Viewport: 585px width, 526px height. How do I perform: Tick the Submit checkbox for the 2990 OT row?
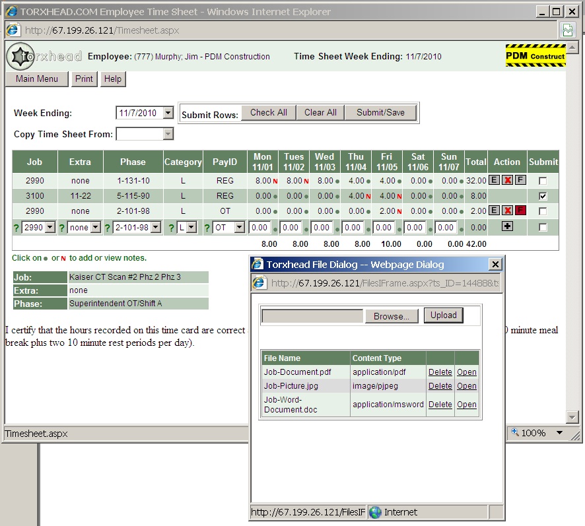pos(543,211)
